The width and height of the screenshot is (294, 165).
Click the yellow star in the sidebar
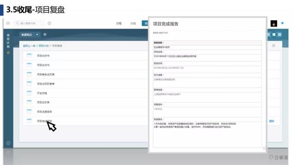click(x=8, y=53)
